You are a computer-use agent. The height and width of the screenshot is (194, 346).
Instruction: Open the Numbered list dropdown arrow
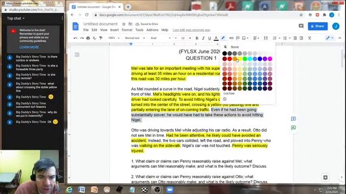coord(280,38)
